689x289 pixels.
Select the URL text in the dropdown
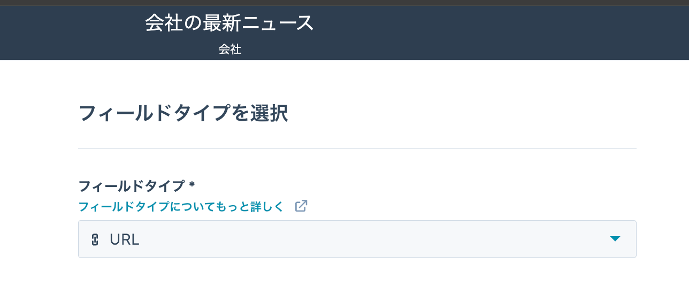point(125,239)
